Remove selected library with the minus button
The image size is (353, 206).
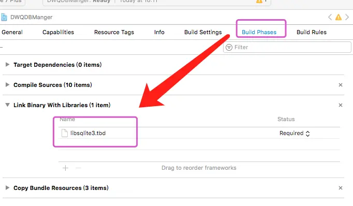[78, 168]
